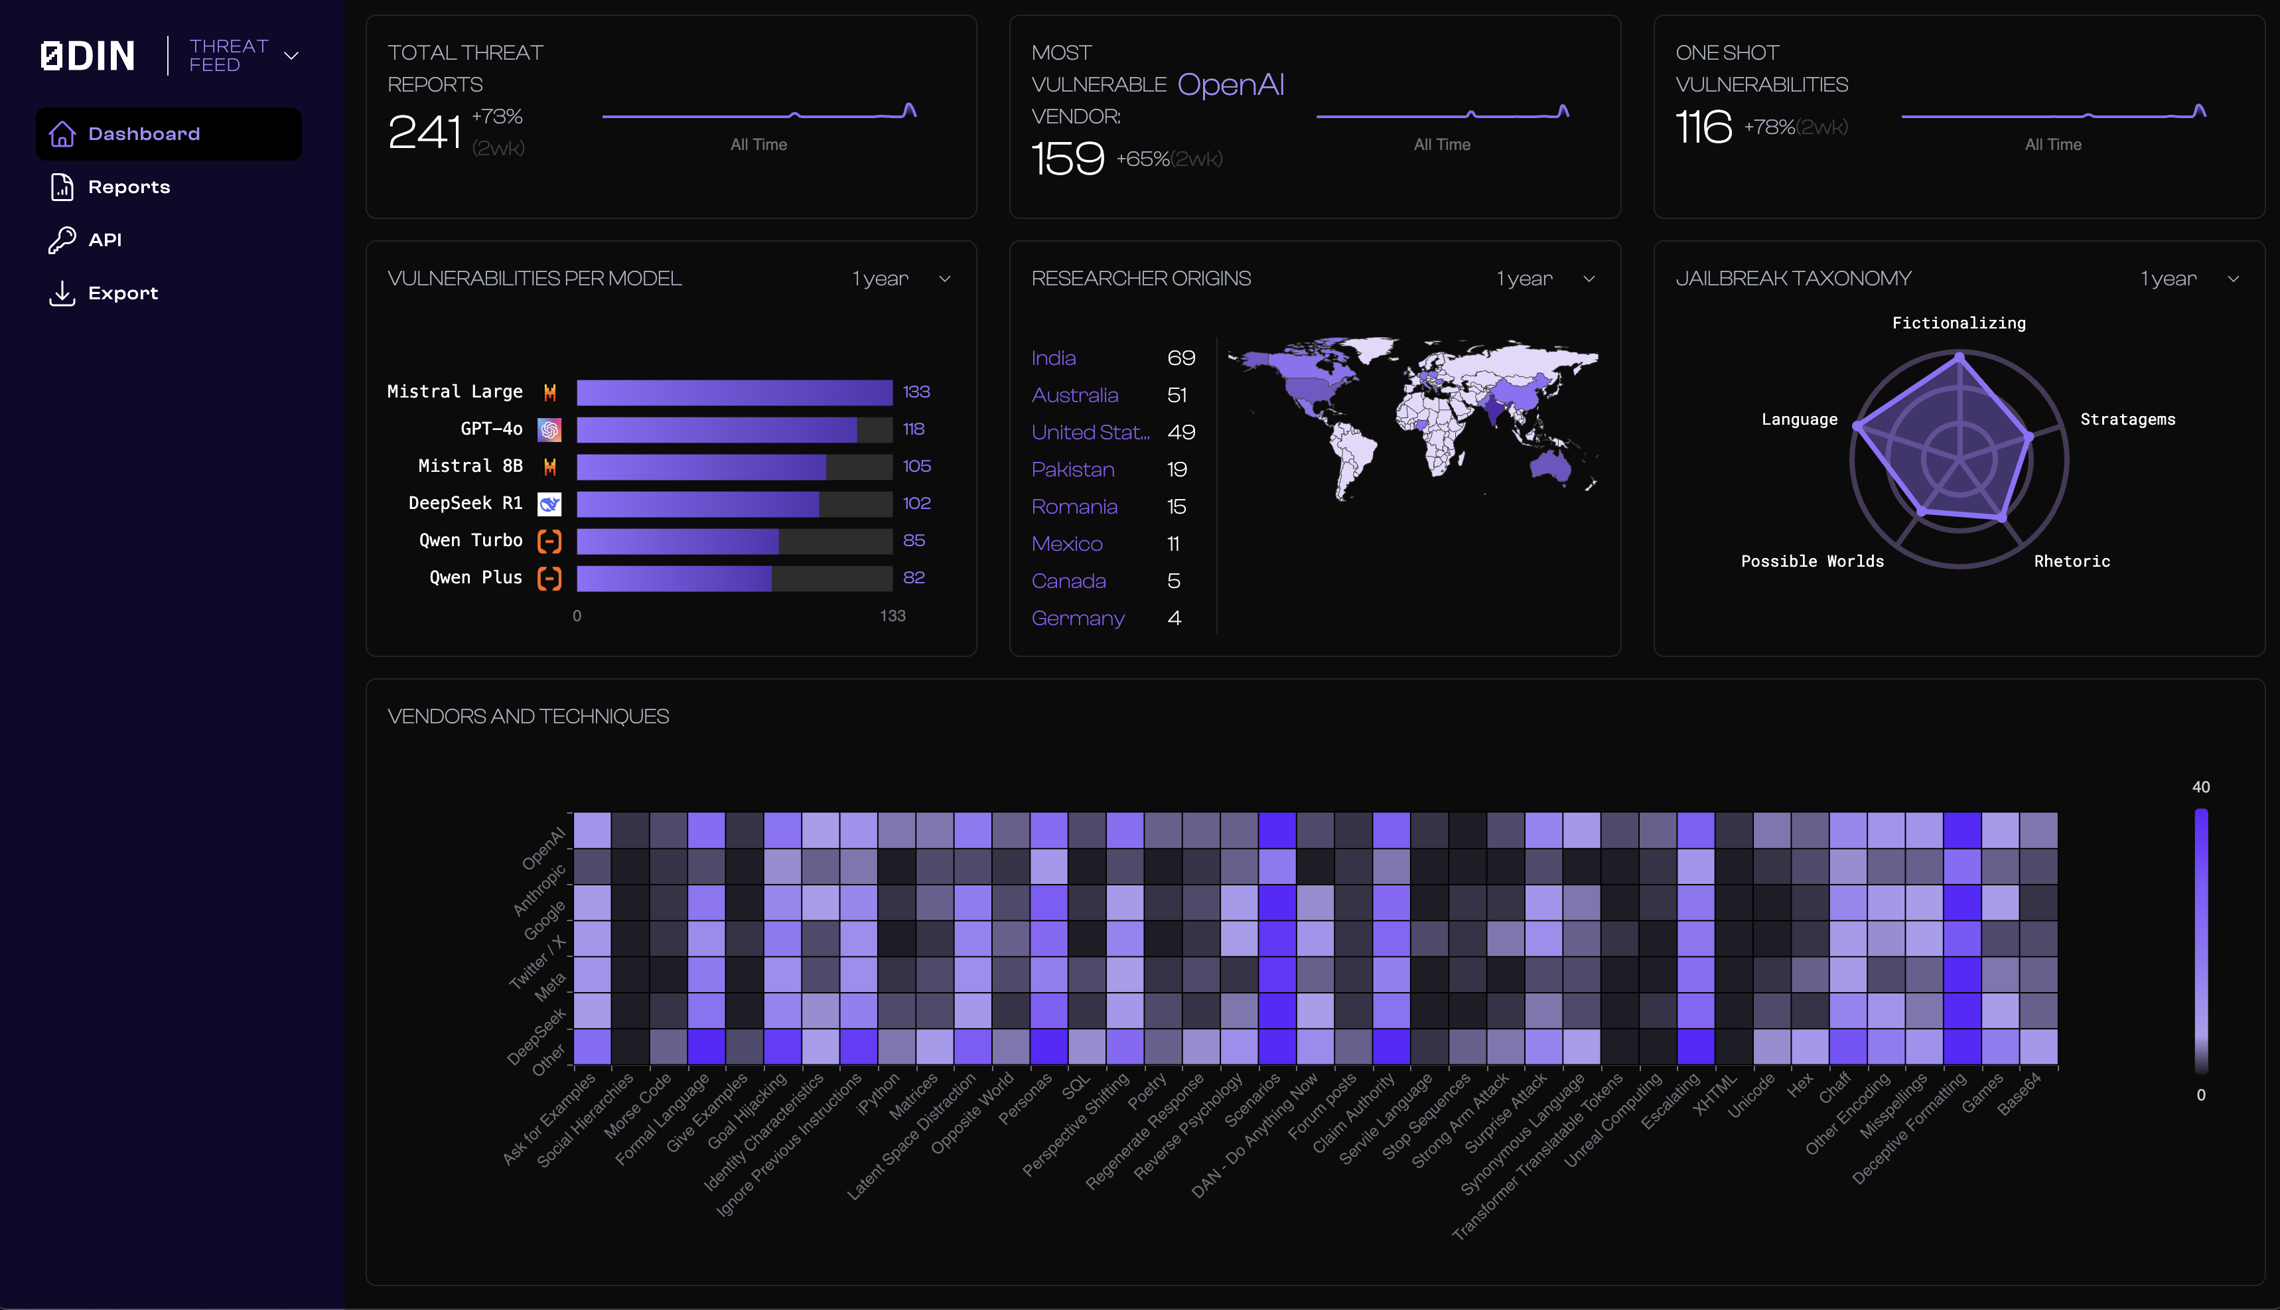Click the Mistral Large vendor icon
Image resolution: width=2280 pixels, height=1310 pixels.
(549, 392)
